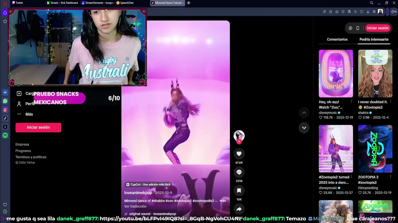
Task: Open Términos y políticas link
Action: [x=31, y=157]
